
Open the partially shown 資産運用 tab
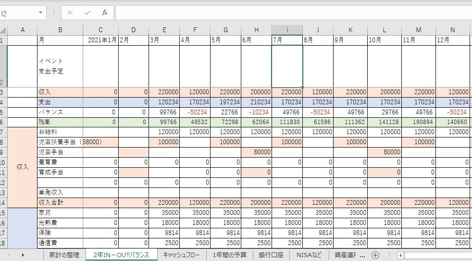click(x=344, y=255)
